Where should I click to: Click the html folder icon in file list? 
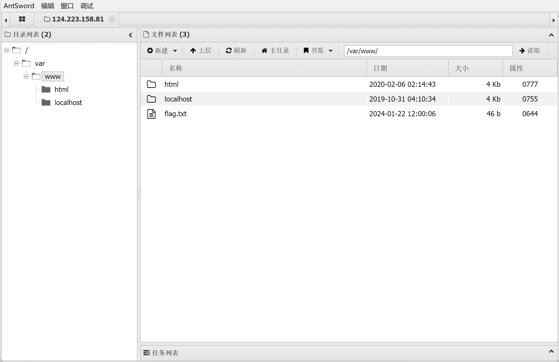(151, 84)
